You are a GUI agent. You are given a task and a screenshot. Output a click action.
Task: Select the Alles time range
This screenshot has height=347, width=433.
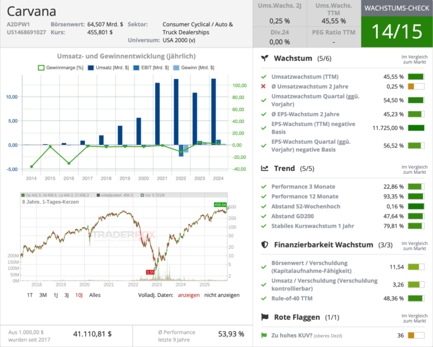(x=94, y=295)
